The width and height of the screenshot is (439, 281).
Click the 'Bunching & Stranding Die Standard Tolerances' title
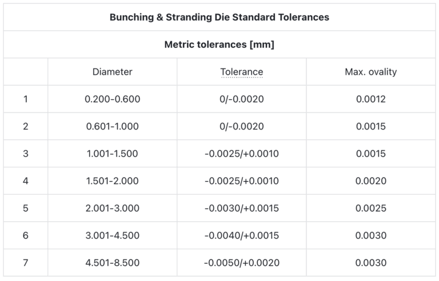[219, 17]
